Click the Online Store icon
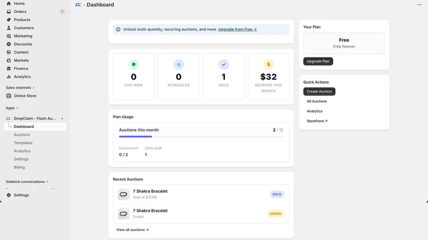This screenshot has width=428, height=240. pyautogui.click(x=9, y=96)
